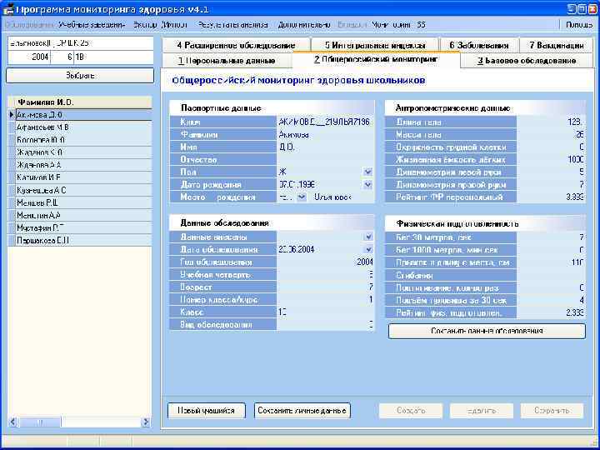Click the Фамилия field containing Акимова

325,135
